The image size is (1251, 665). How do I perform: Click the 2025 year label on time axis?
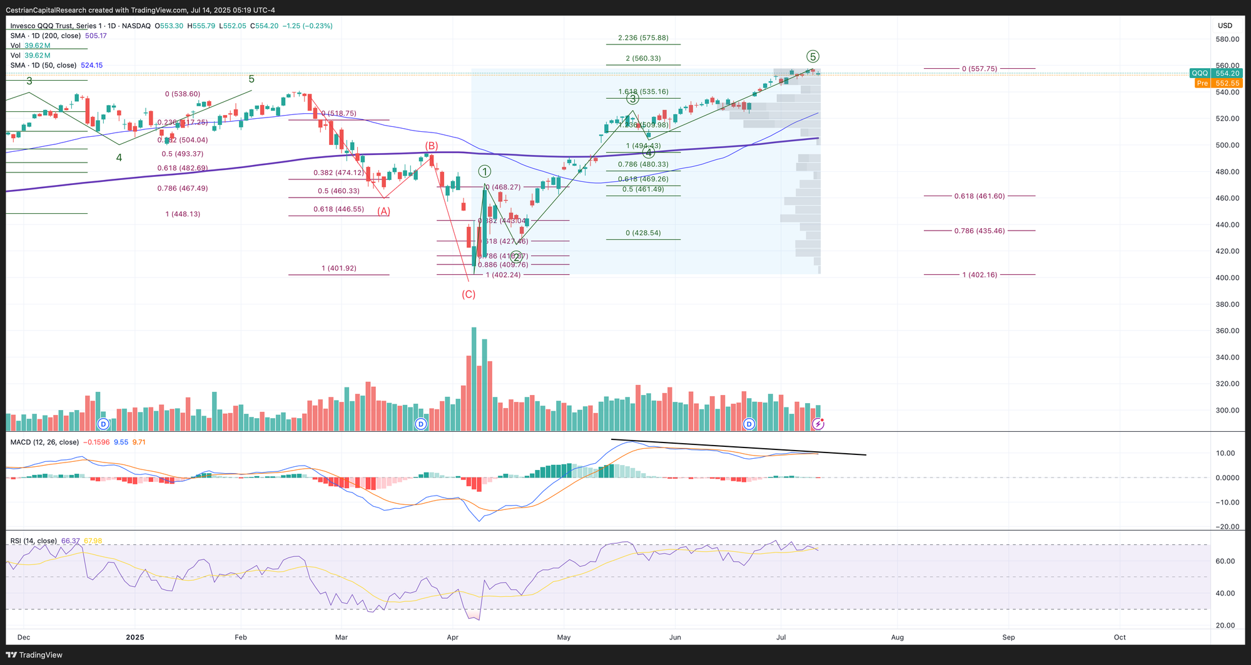pos(135,637)
